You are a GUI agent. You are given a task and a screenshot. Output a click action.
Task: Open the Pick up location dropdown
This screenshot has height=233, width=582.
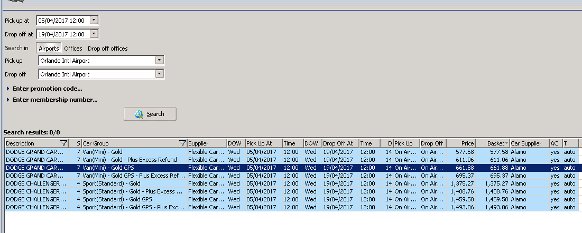pyautogui.click(x=160, y=60)
